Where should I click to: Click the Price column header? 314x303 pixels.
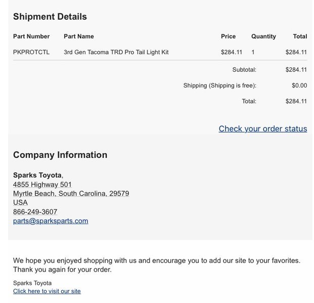(x=228, y=36)
